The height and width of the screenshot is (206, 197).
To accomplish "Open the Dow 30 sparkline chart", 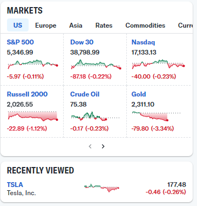I will click(x=96, y=65).
